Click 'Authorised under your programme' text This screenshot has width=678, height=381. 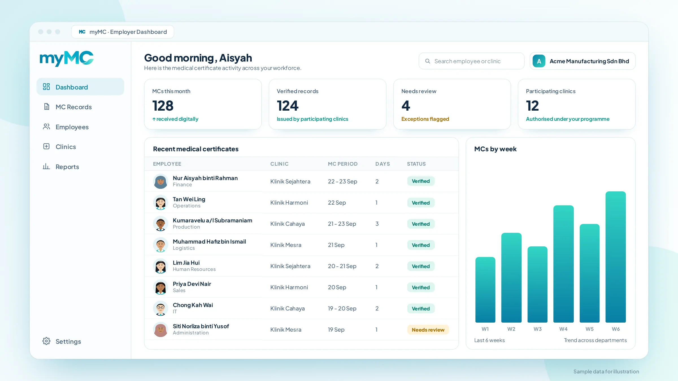(568, 119)
